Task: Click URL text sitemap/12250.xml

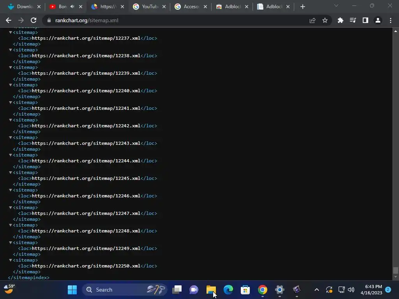Action: (x=86, y=266)
